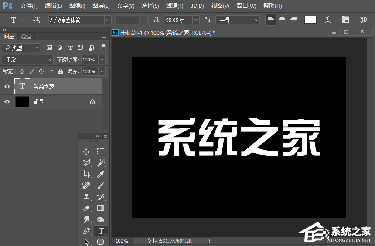Image resolution: width=375 pixels, height=246 pixels.
Task: Filter layers by pixel type
Action: tap(49, 47)
